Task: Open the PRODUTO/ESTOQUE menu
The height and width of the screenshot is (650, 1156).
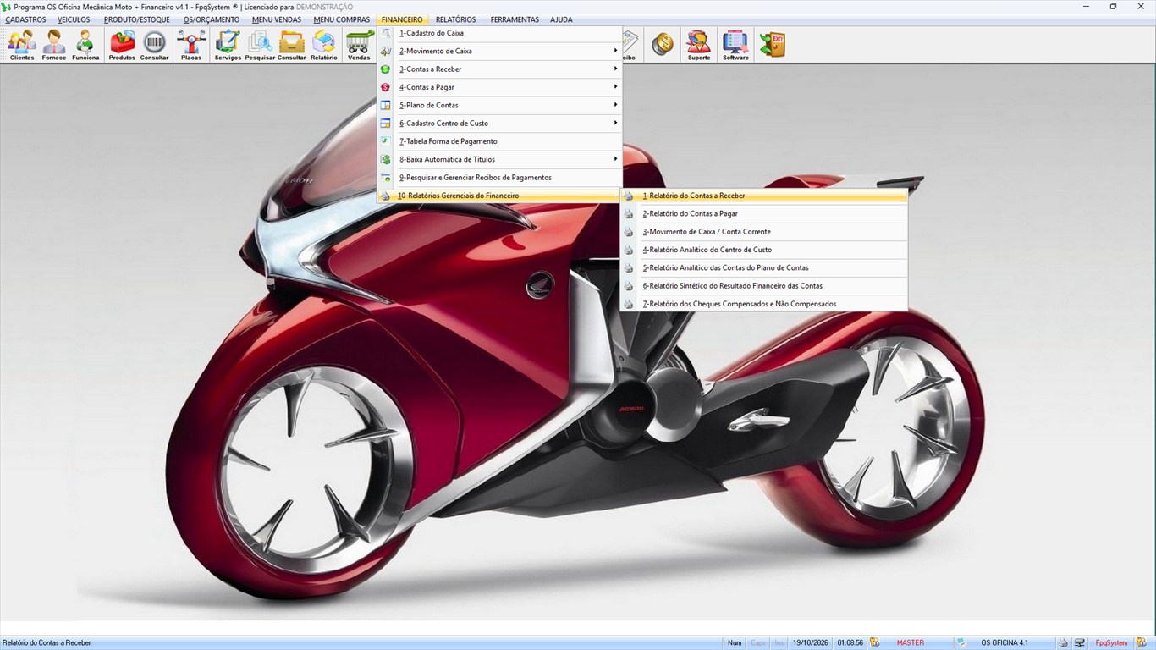Action: 136,19
